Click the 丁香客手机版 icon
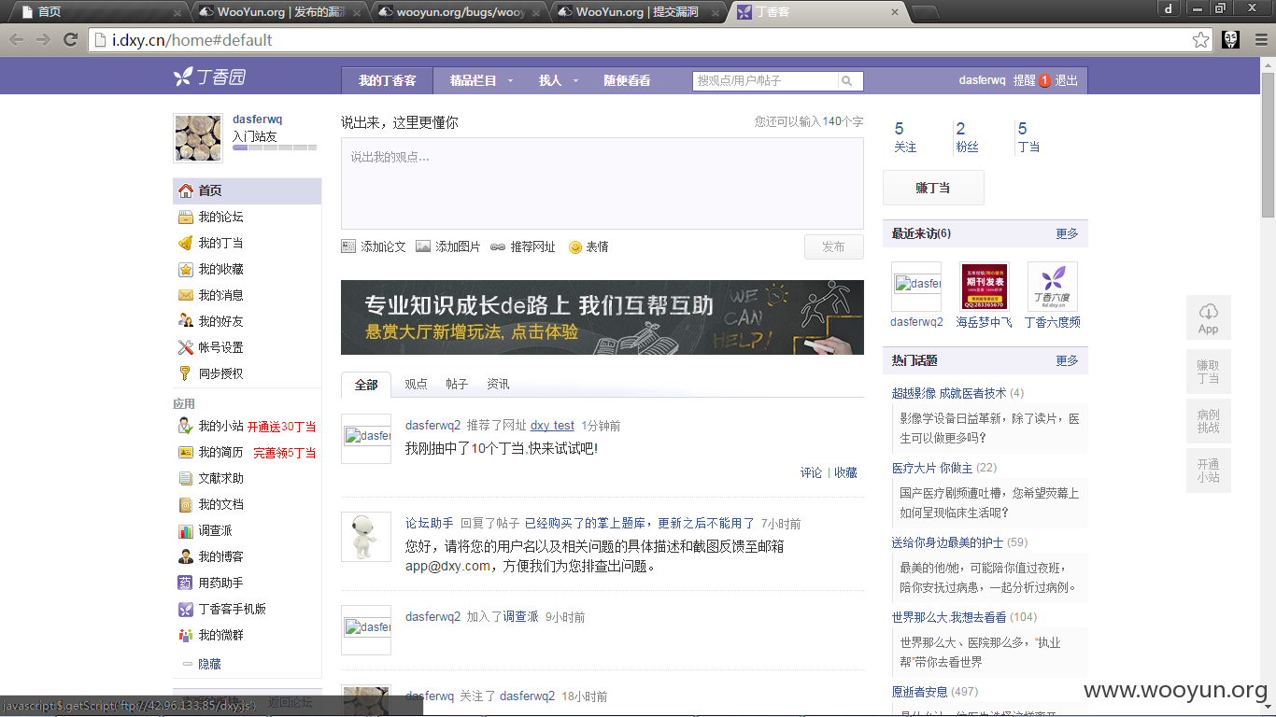Screen dimensions: 1276x717 click(186, 609)
